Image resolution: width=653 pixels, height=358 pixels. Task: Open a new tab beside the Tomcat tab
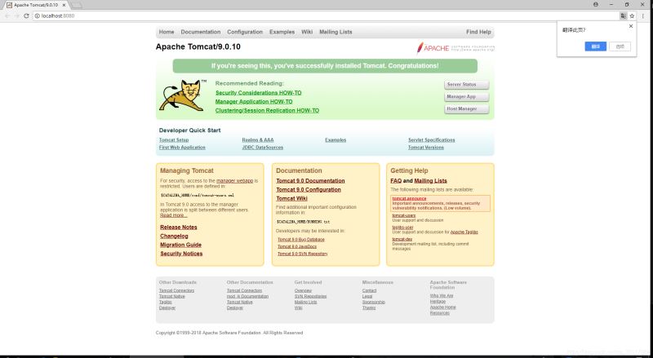pyautogui.click(x=77, y=5)
